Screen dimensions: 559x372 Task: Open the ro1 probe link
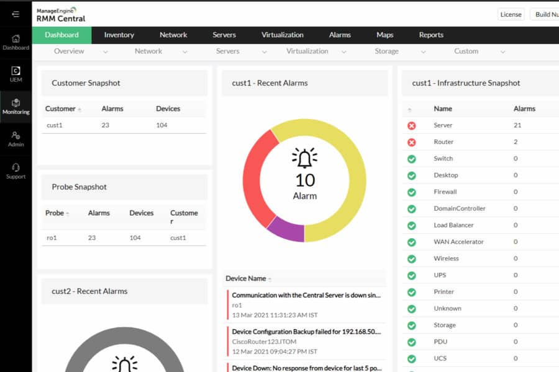52,237
